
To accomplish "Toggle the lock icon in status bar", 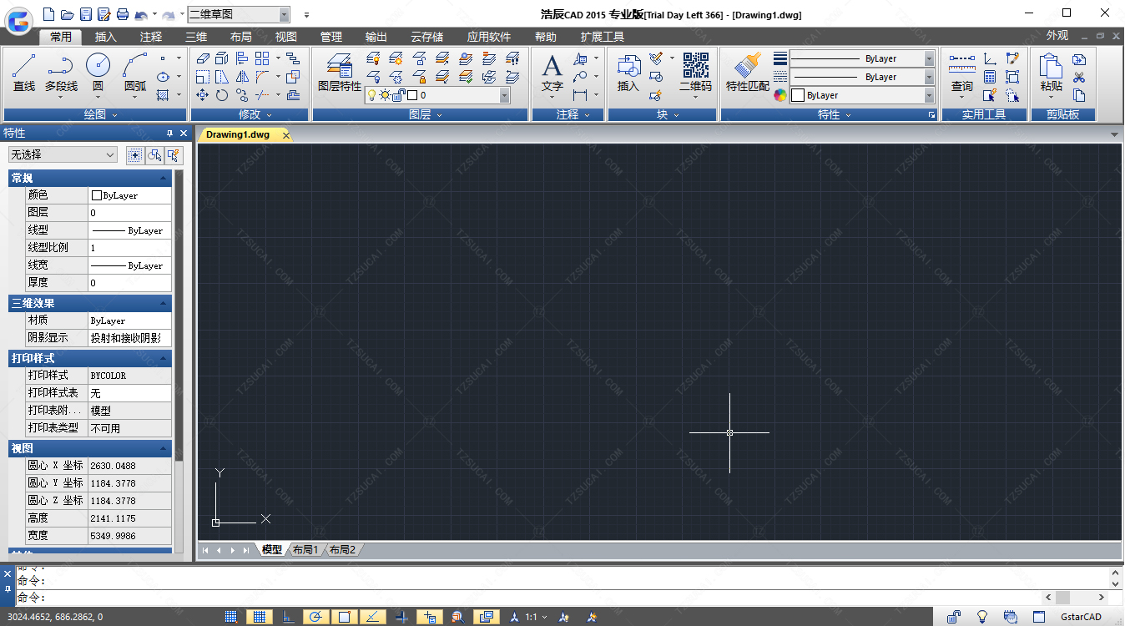I will (953, 617).
